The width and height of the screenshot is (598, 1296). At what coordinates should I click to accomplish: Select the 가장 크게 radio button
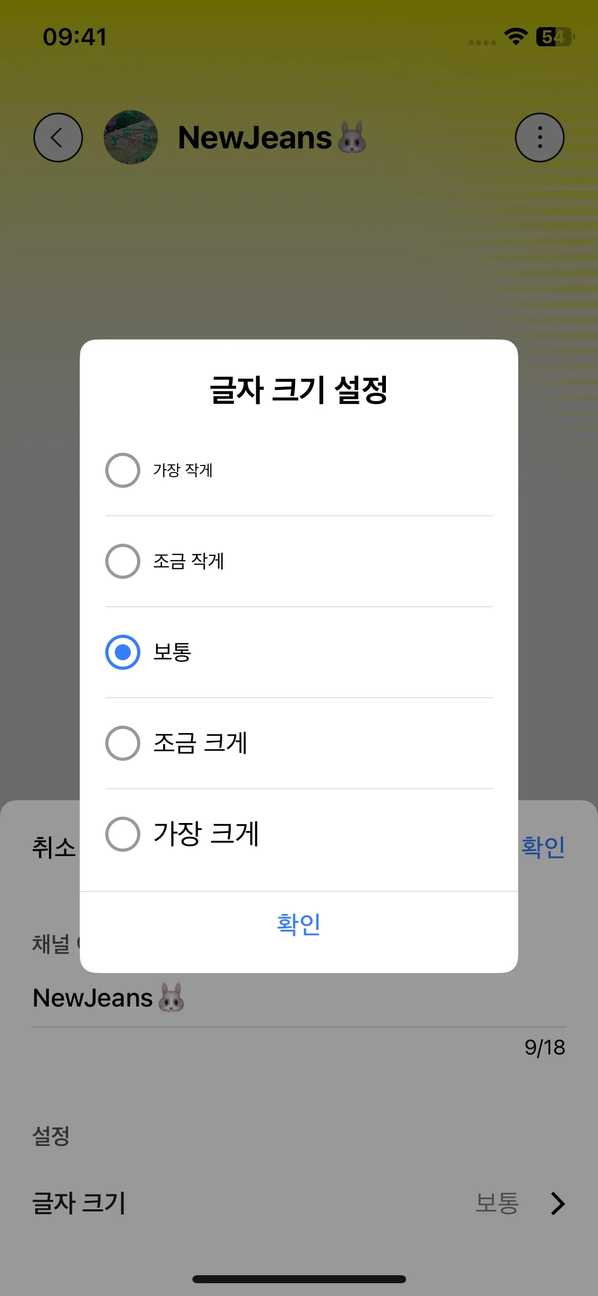point(123,834)
